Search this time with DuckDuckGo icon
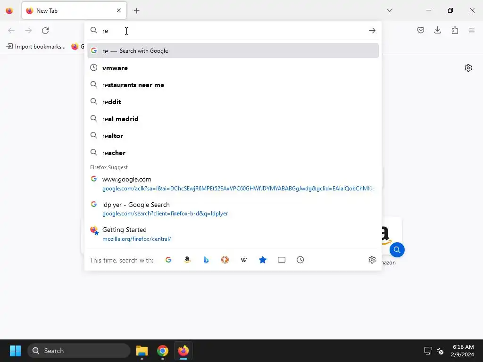 click(x=225, y=260)
